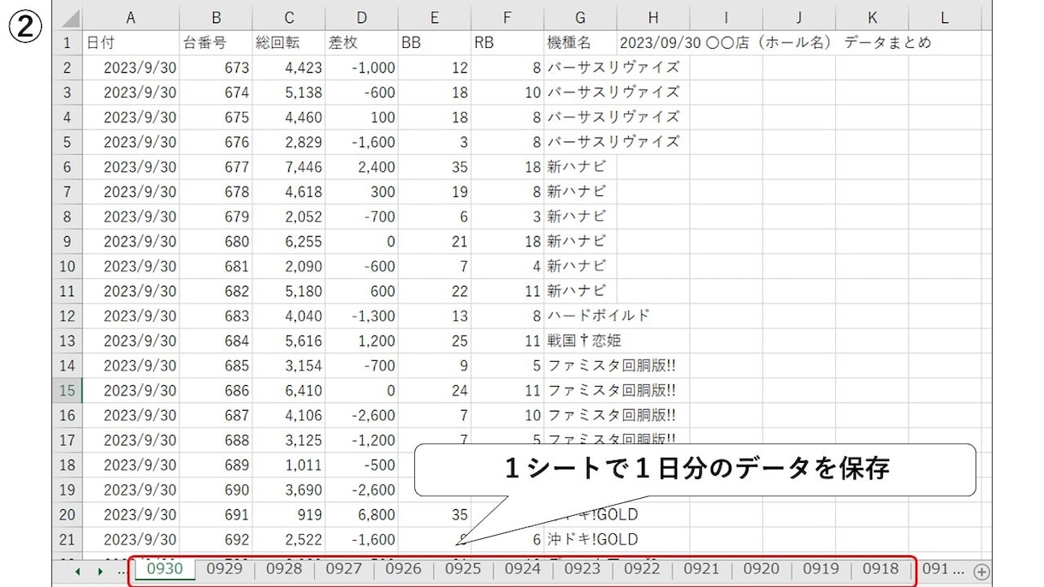
Task: Select 総回転 cell showing 6,410
Action: pyautogui.click(x=289, y=390)
